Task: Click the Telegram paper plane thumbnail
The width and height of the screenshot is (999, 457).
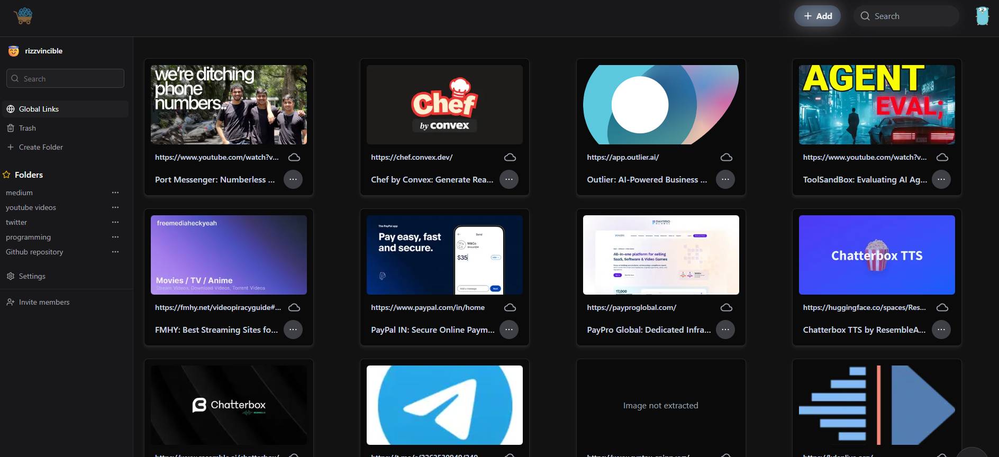Action: (444, 405)
